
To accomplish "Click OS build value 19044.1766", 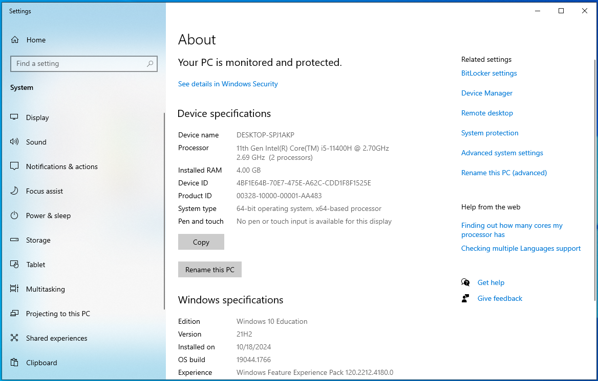I will pyautogui.click(x=253, y=360).
